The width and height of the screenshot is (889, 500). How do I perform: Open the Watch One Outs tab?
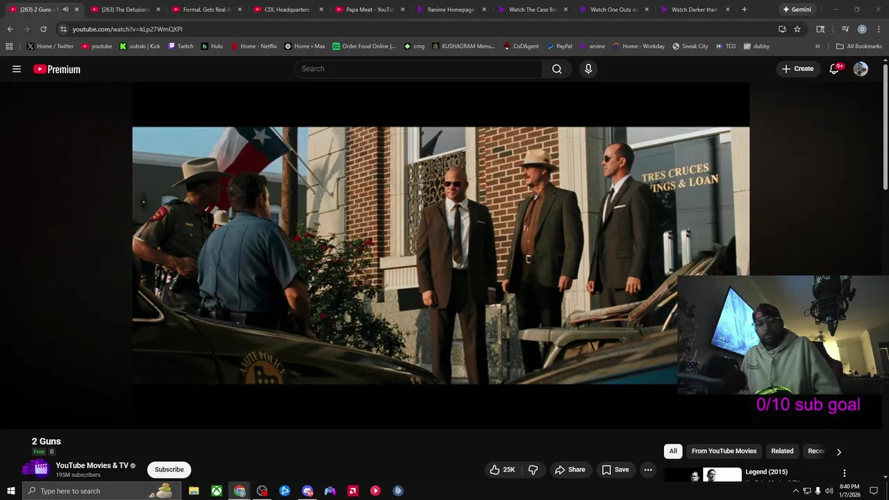[x=613, y=10]
